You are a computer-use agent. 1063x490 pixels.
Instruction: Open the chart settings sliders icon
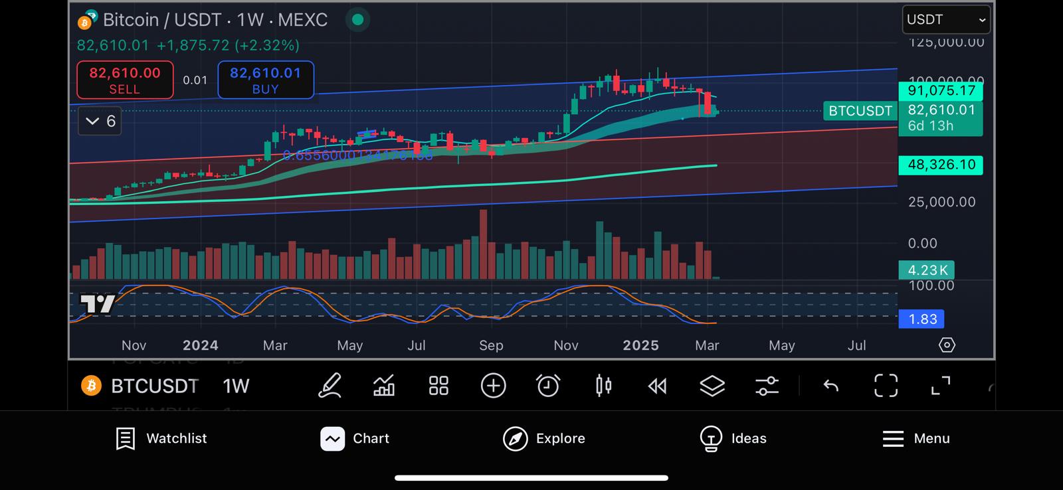767,386
